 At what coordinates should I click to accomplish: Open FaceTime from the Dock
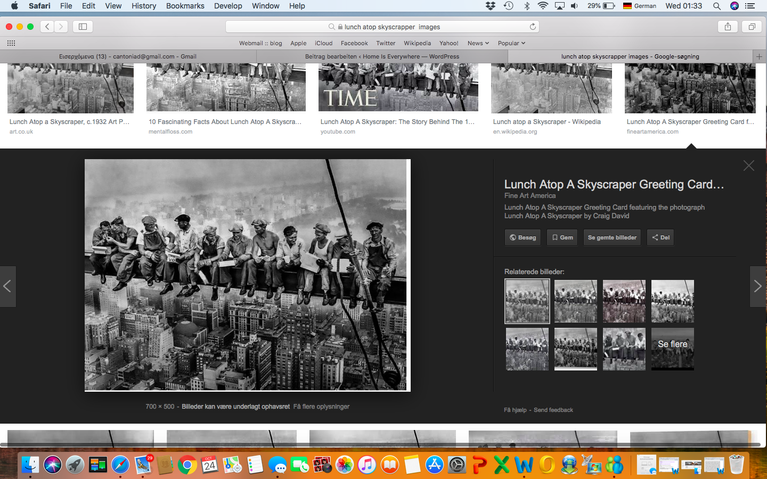(299, 465)
